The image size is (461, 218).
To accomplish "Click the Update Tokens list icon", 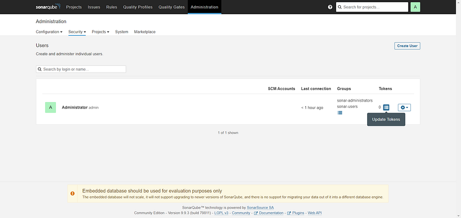I will click(x=386, y=107).
